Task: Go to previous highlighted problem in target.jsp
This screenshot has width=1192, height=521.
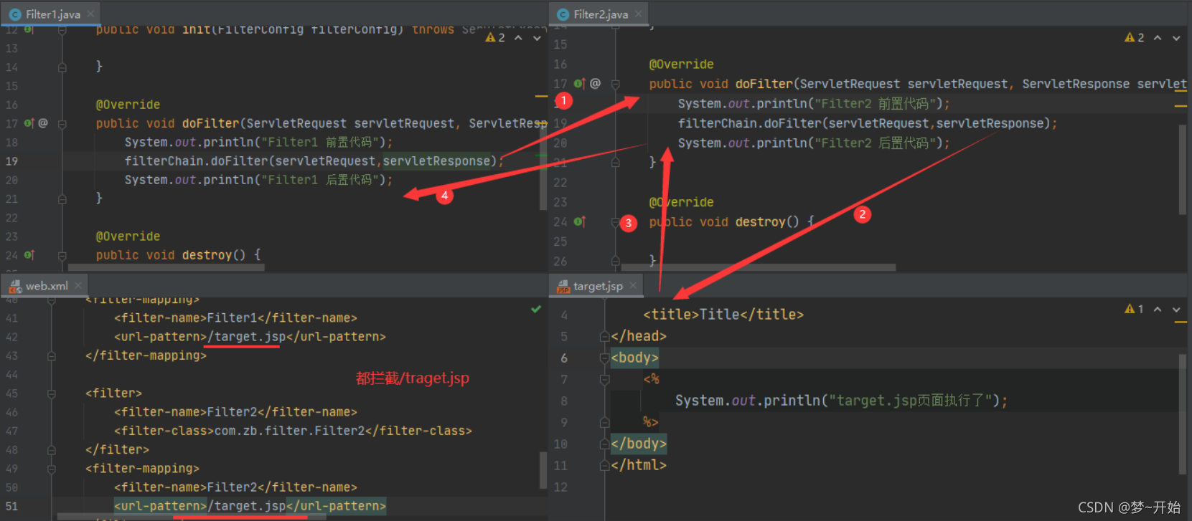Action: pos(1158,309)
